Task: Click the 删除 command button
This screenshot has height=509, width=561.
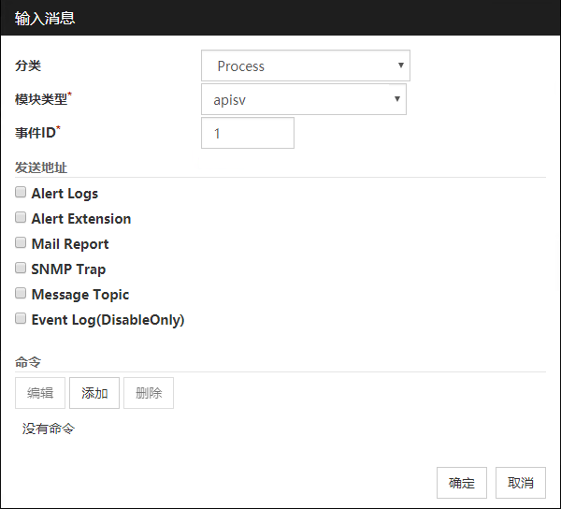Action: (x=149, y=393)
